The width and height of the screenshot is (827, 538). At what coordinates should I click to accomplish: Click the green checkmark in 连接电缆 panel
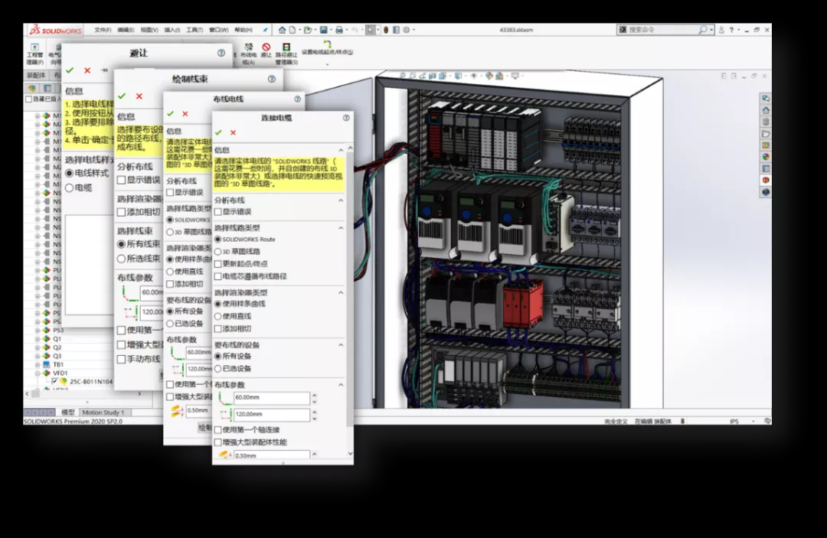pyautogui.click(x=219, y=132)
